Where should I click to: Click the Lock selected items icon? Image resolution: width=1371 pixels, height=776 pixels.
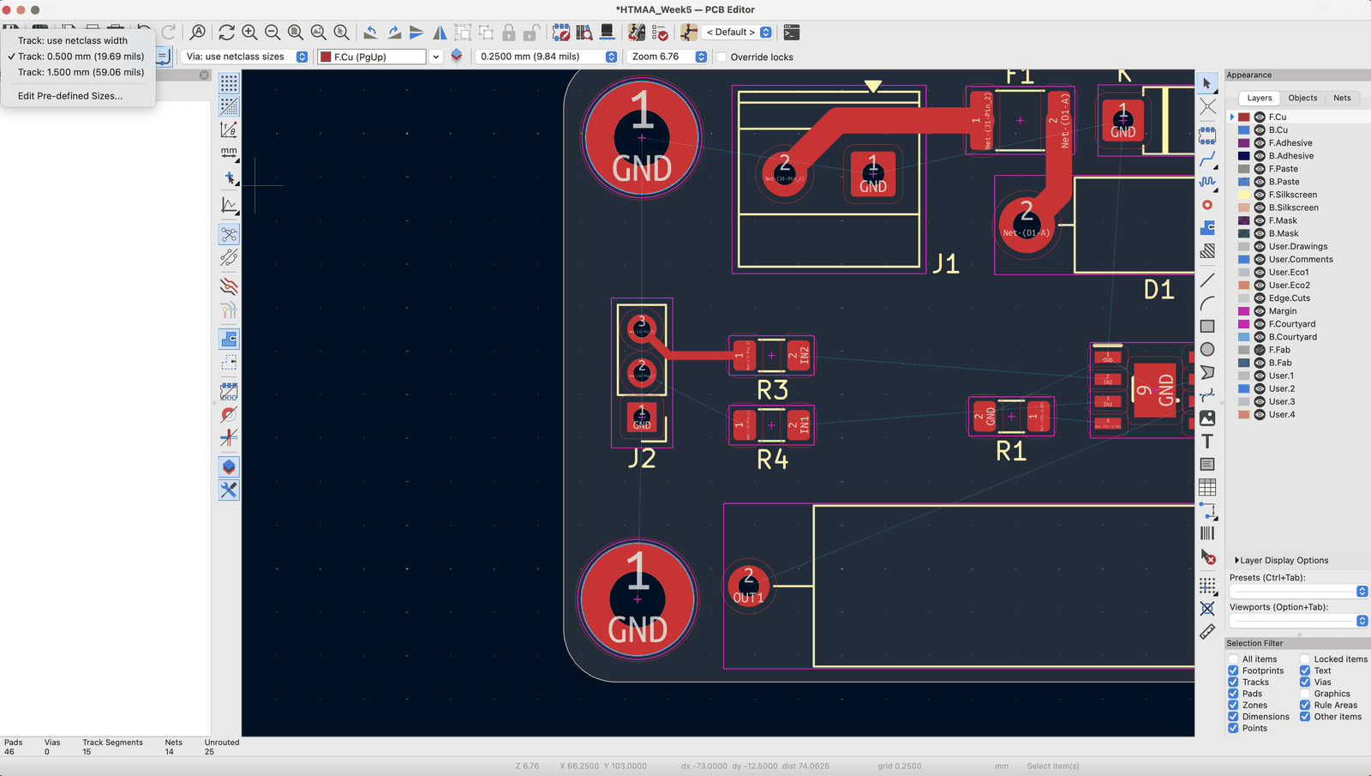click(x=509, y=33)
